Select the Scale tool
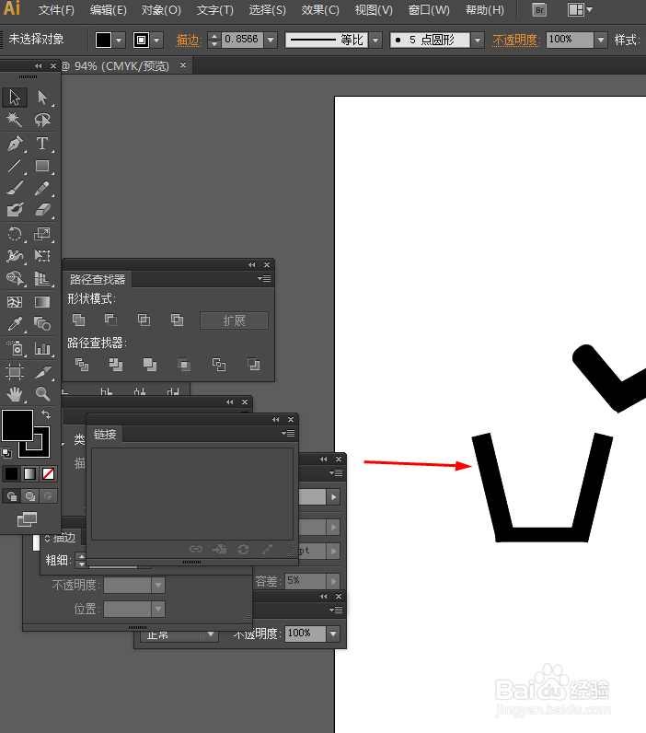The width and height of the screenshot is (646, 733). (x=42, y=233)
